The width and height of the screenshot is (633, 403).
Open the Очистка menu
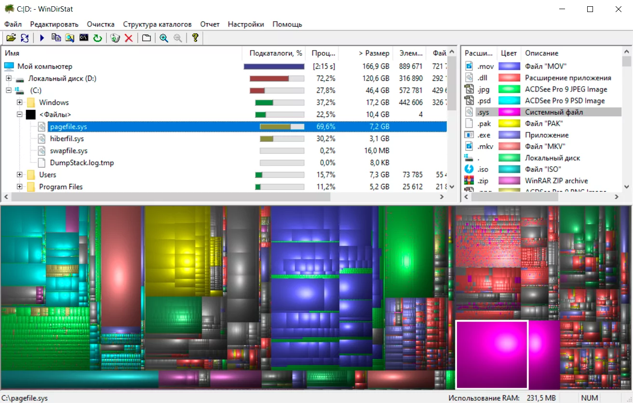(101, 24)
